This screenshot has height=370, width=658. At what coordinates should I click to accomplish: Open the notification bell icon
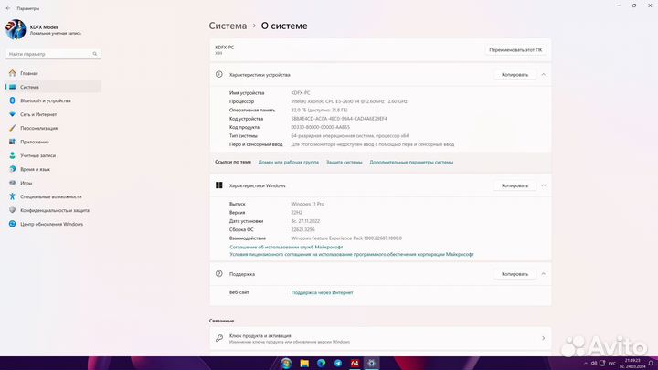[651, 364]
